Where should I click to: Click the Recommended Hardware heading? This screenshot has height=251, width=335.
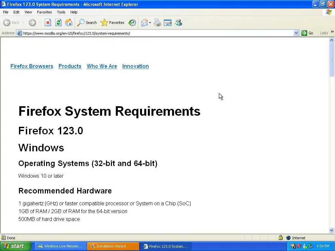[x=65, y=191]
